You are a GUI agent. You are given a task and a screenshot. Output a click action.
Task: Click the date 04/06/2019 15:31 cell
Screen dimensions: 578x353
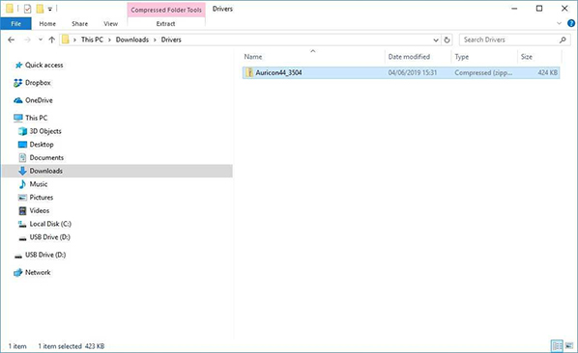(413, 72)
